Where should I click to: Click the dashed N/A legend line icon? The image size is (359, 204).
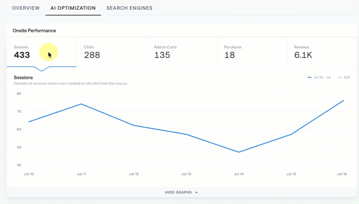[340, 77]
